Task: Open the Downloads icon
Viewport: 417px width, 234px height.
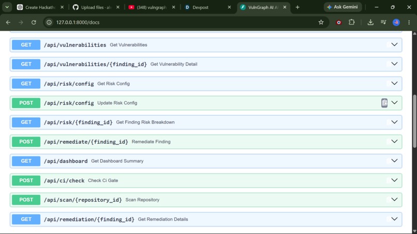Action: tap(370, 22)
